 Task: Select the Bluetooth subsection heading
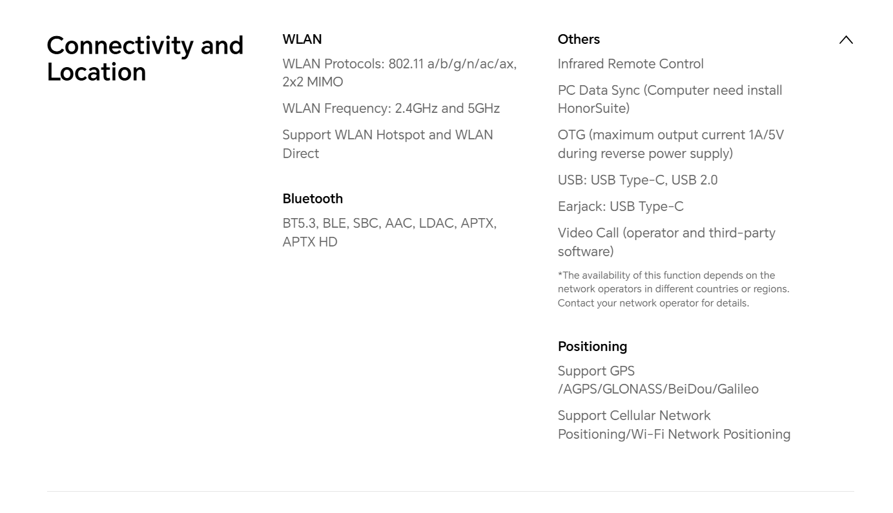pos(313,199)
